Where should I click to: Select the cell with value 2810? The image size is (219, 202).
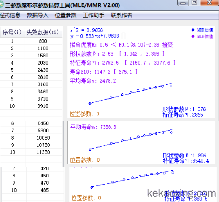43,77
